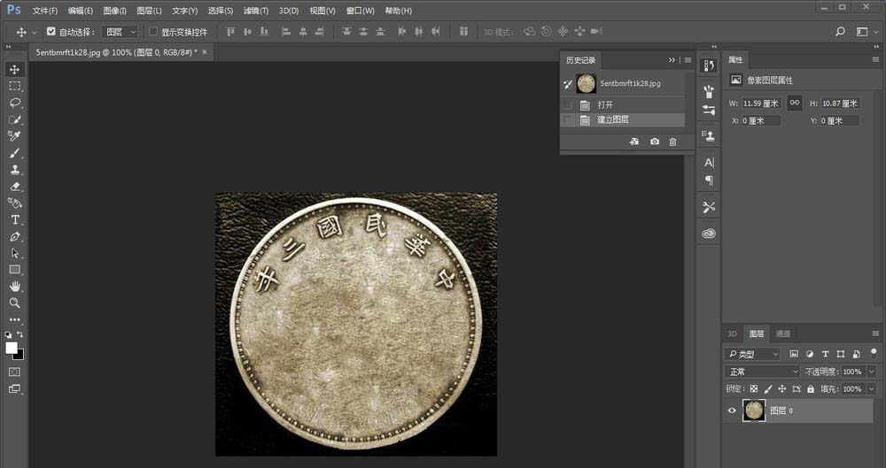Expand History panel with double-arrow
Screen dimensions: 886x468
pyautogui.click(x=672, y=60)
